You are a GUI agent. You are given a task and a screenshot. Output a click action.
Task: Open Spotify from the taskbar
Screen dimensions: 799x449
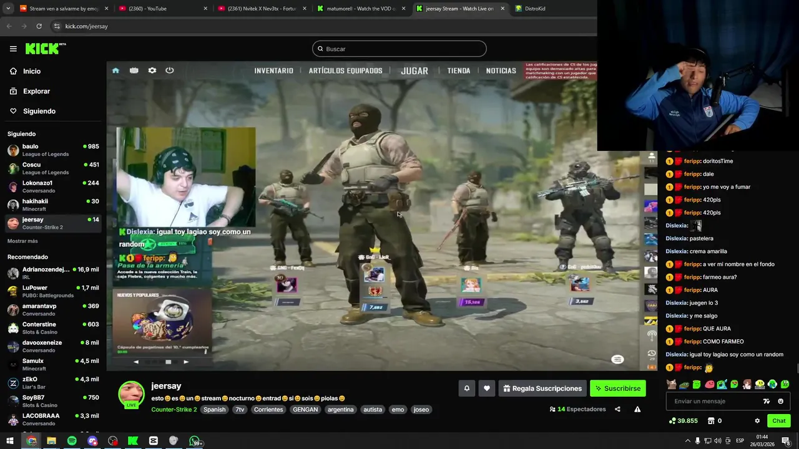tap(72, 441)
